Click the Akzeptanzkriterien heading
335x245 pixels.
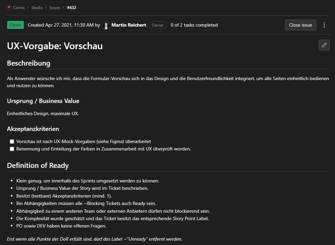coord(33,129)
